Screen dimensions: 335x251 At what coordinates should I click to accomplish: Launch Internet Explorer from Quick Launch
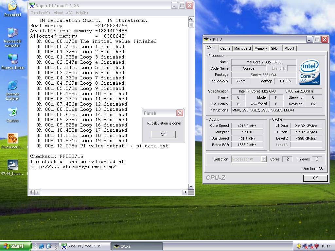point(42,246)
